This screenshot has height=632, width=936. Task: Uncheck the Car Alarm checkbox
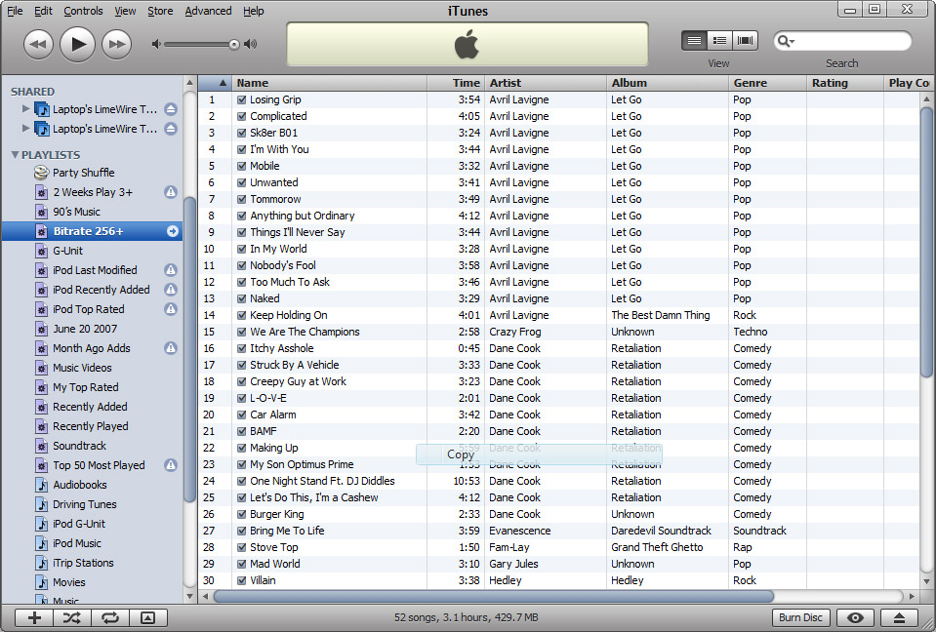coord(242,415)
